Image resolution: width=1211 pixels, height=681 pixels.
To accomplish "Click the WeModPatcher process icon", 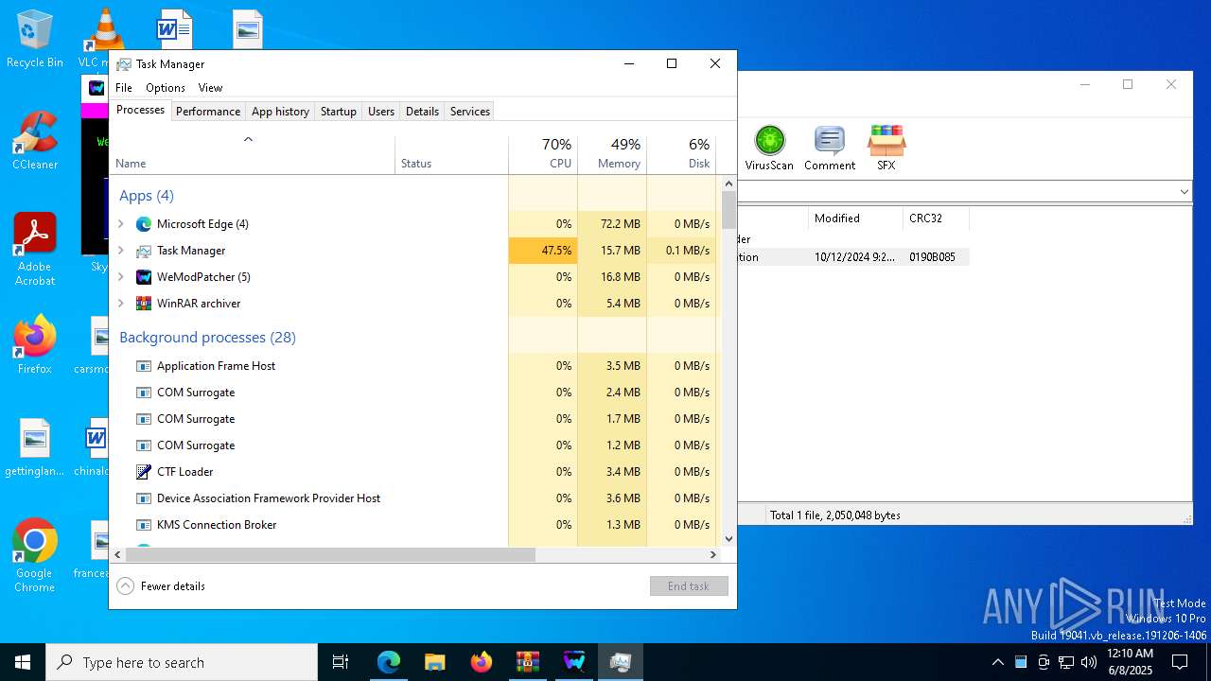I will pyautogui.click(x=144, y=277).
